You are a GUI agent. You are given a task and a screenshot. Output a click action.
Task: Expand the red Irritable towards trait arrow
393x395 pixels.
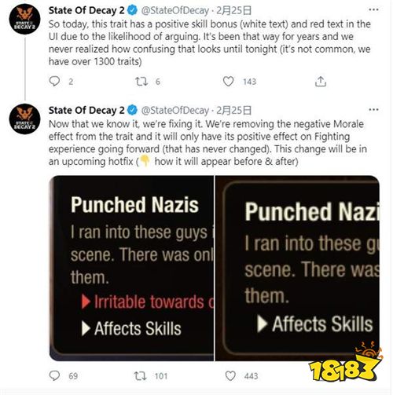coord(86,302)
